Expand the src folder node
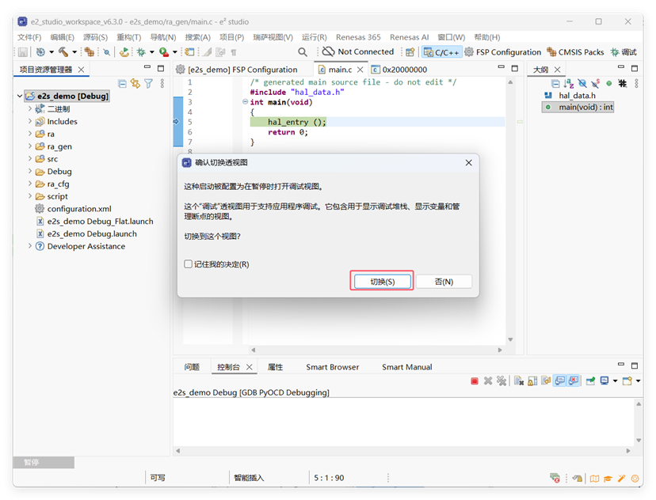 tap(29, 159)
